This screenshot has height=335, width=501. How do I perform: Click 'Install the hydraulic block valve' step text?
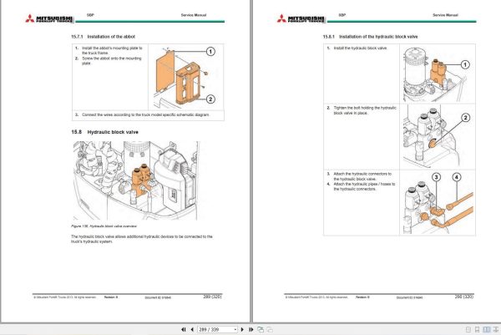[x=360, y=48]
